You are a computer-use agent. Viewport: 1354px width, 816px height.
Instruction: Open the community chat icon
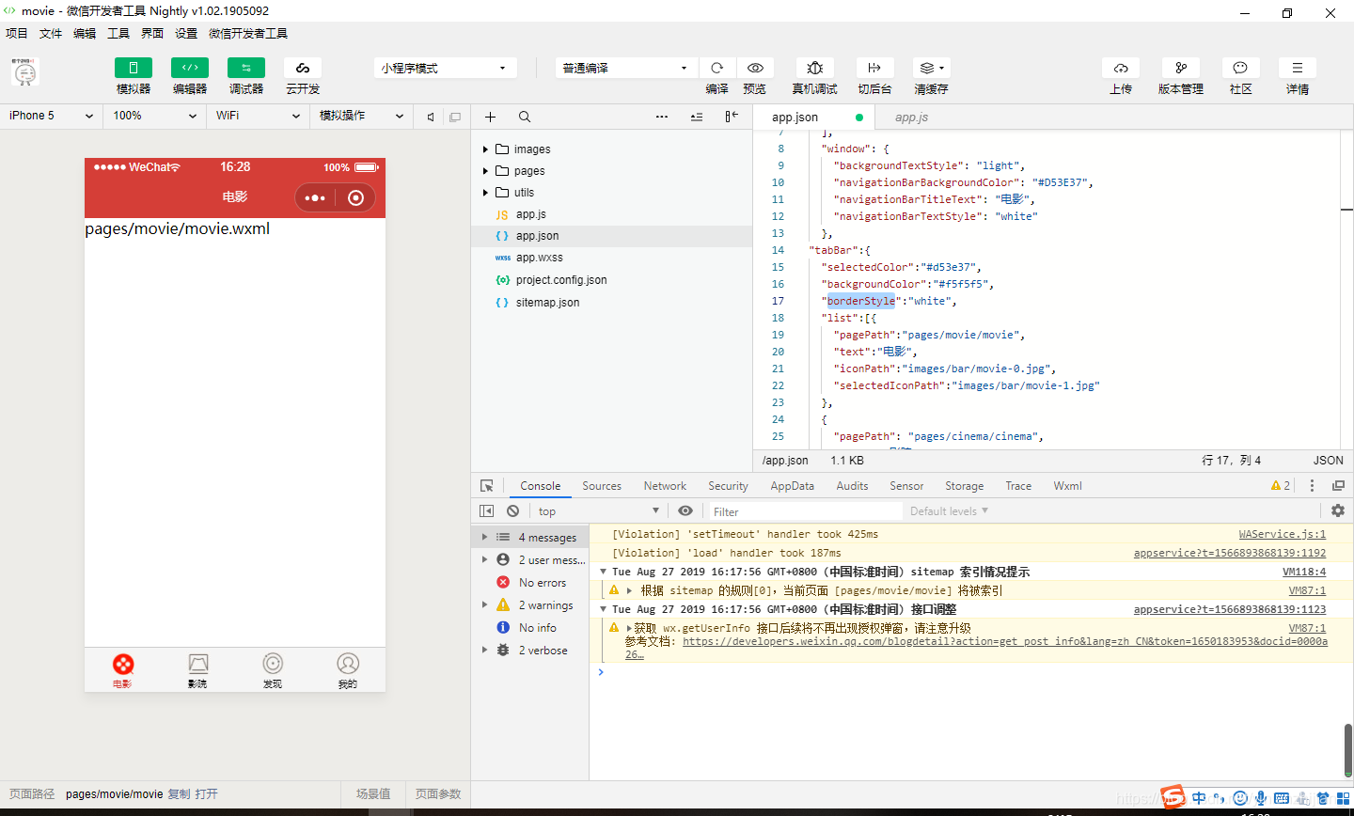(x=1241, y=68)
